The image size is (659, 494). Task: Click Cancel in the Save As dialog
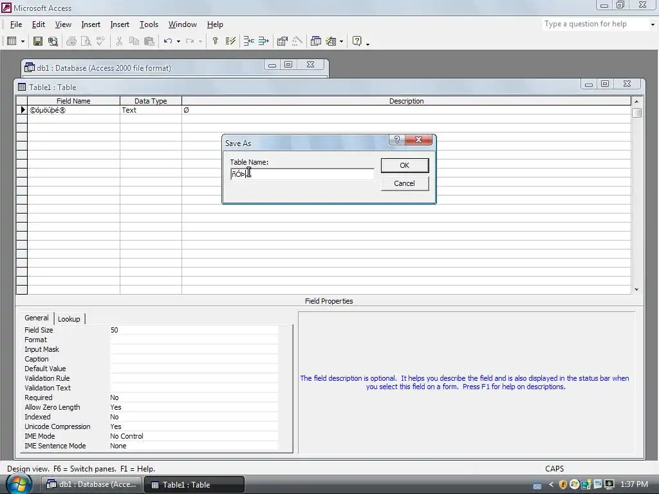coord(405,183)
